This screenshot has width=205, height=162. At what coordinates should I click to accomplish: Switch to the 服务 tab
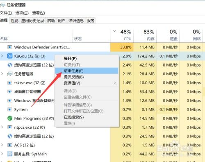pos(90,21)
